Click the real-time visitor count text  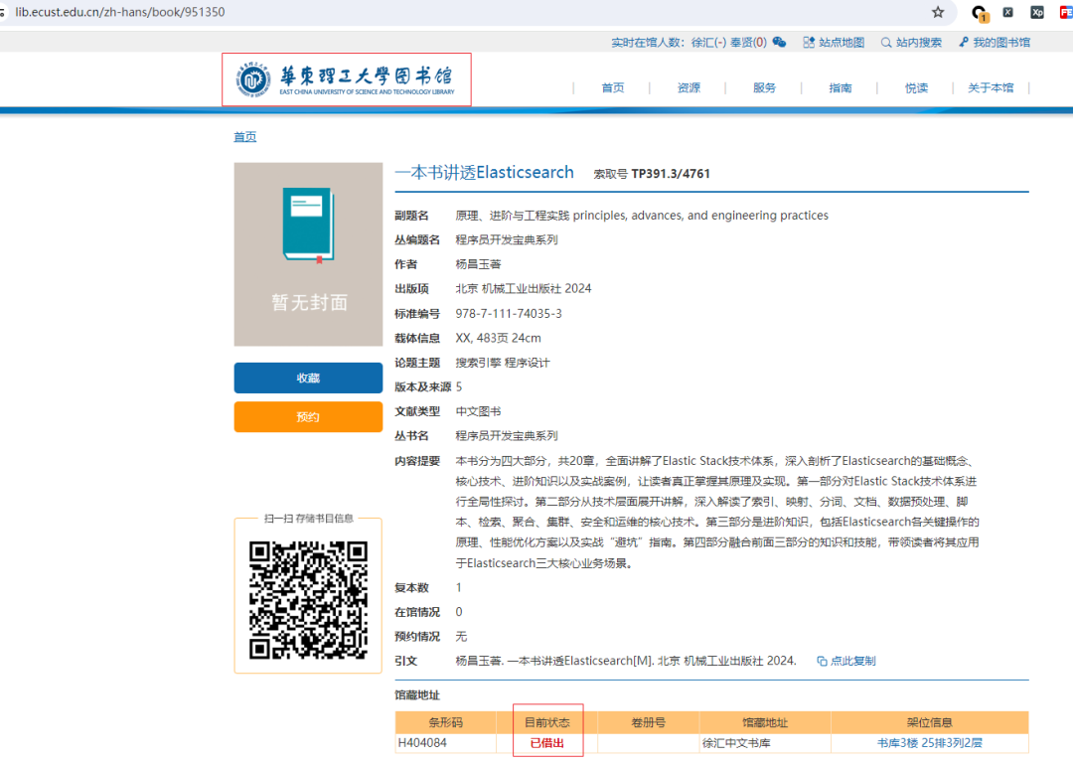(x=689, y=43)
